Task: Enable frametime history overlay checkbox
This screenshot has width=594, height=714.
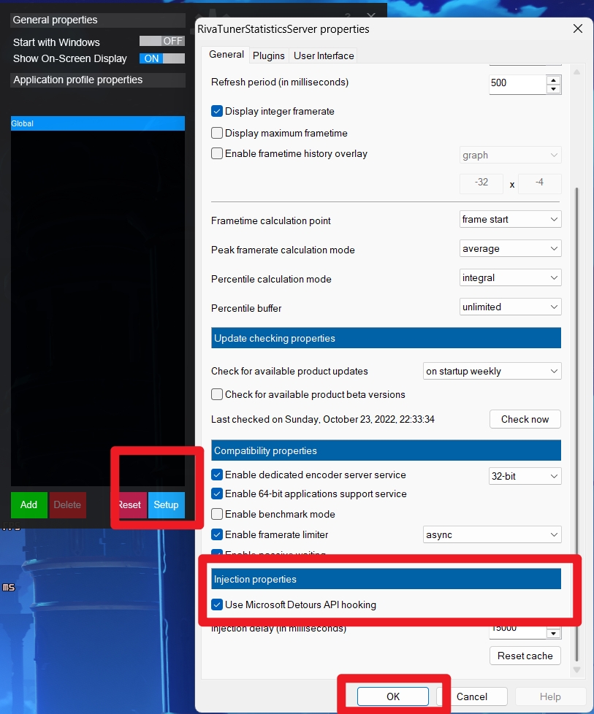Action: (x=217, y=154)
